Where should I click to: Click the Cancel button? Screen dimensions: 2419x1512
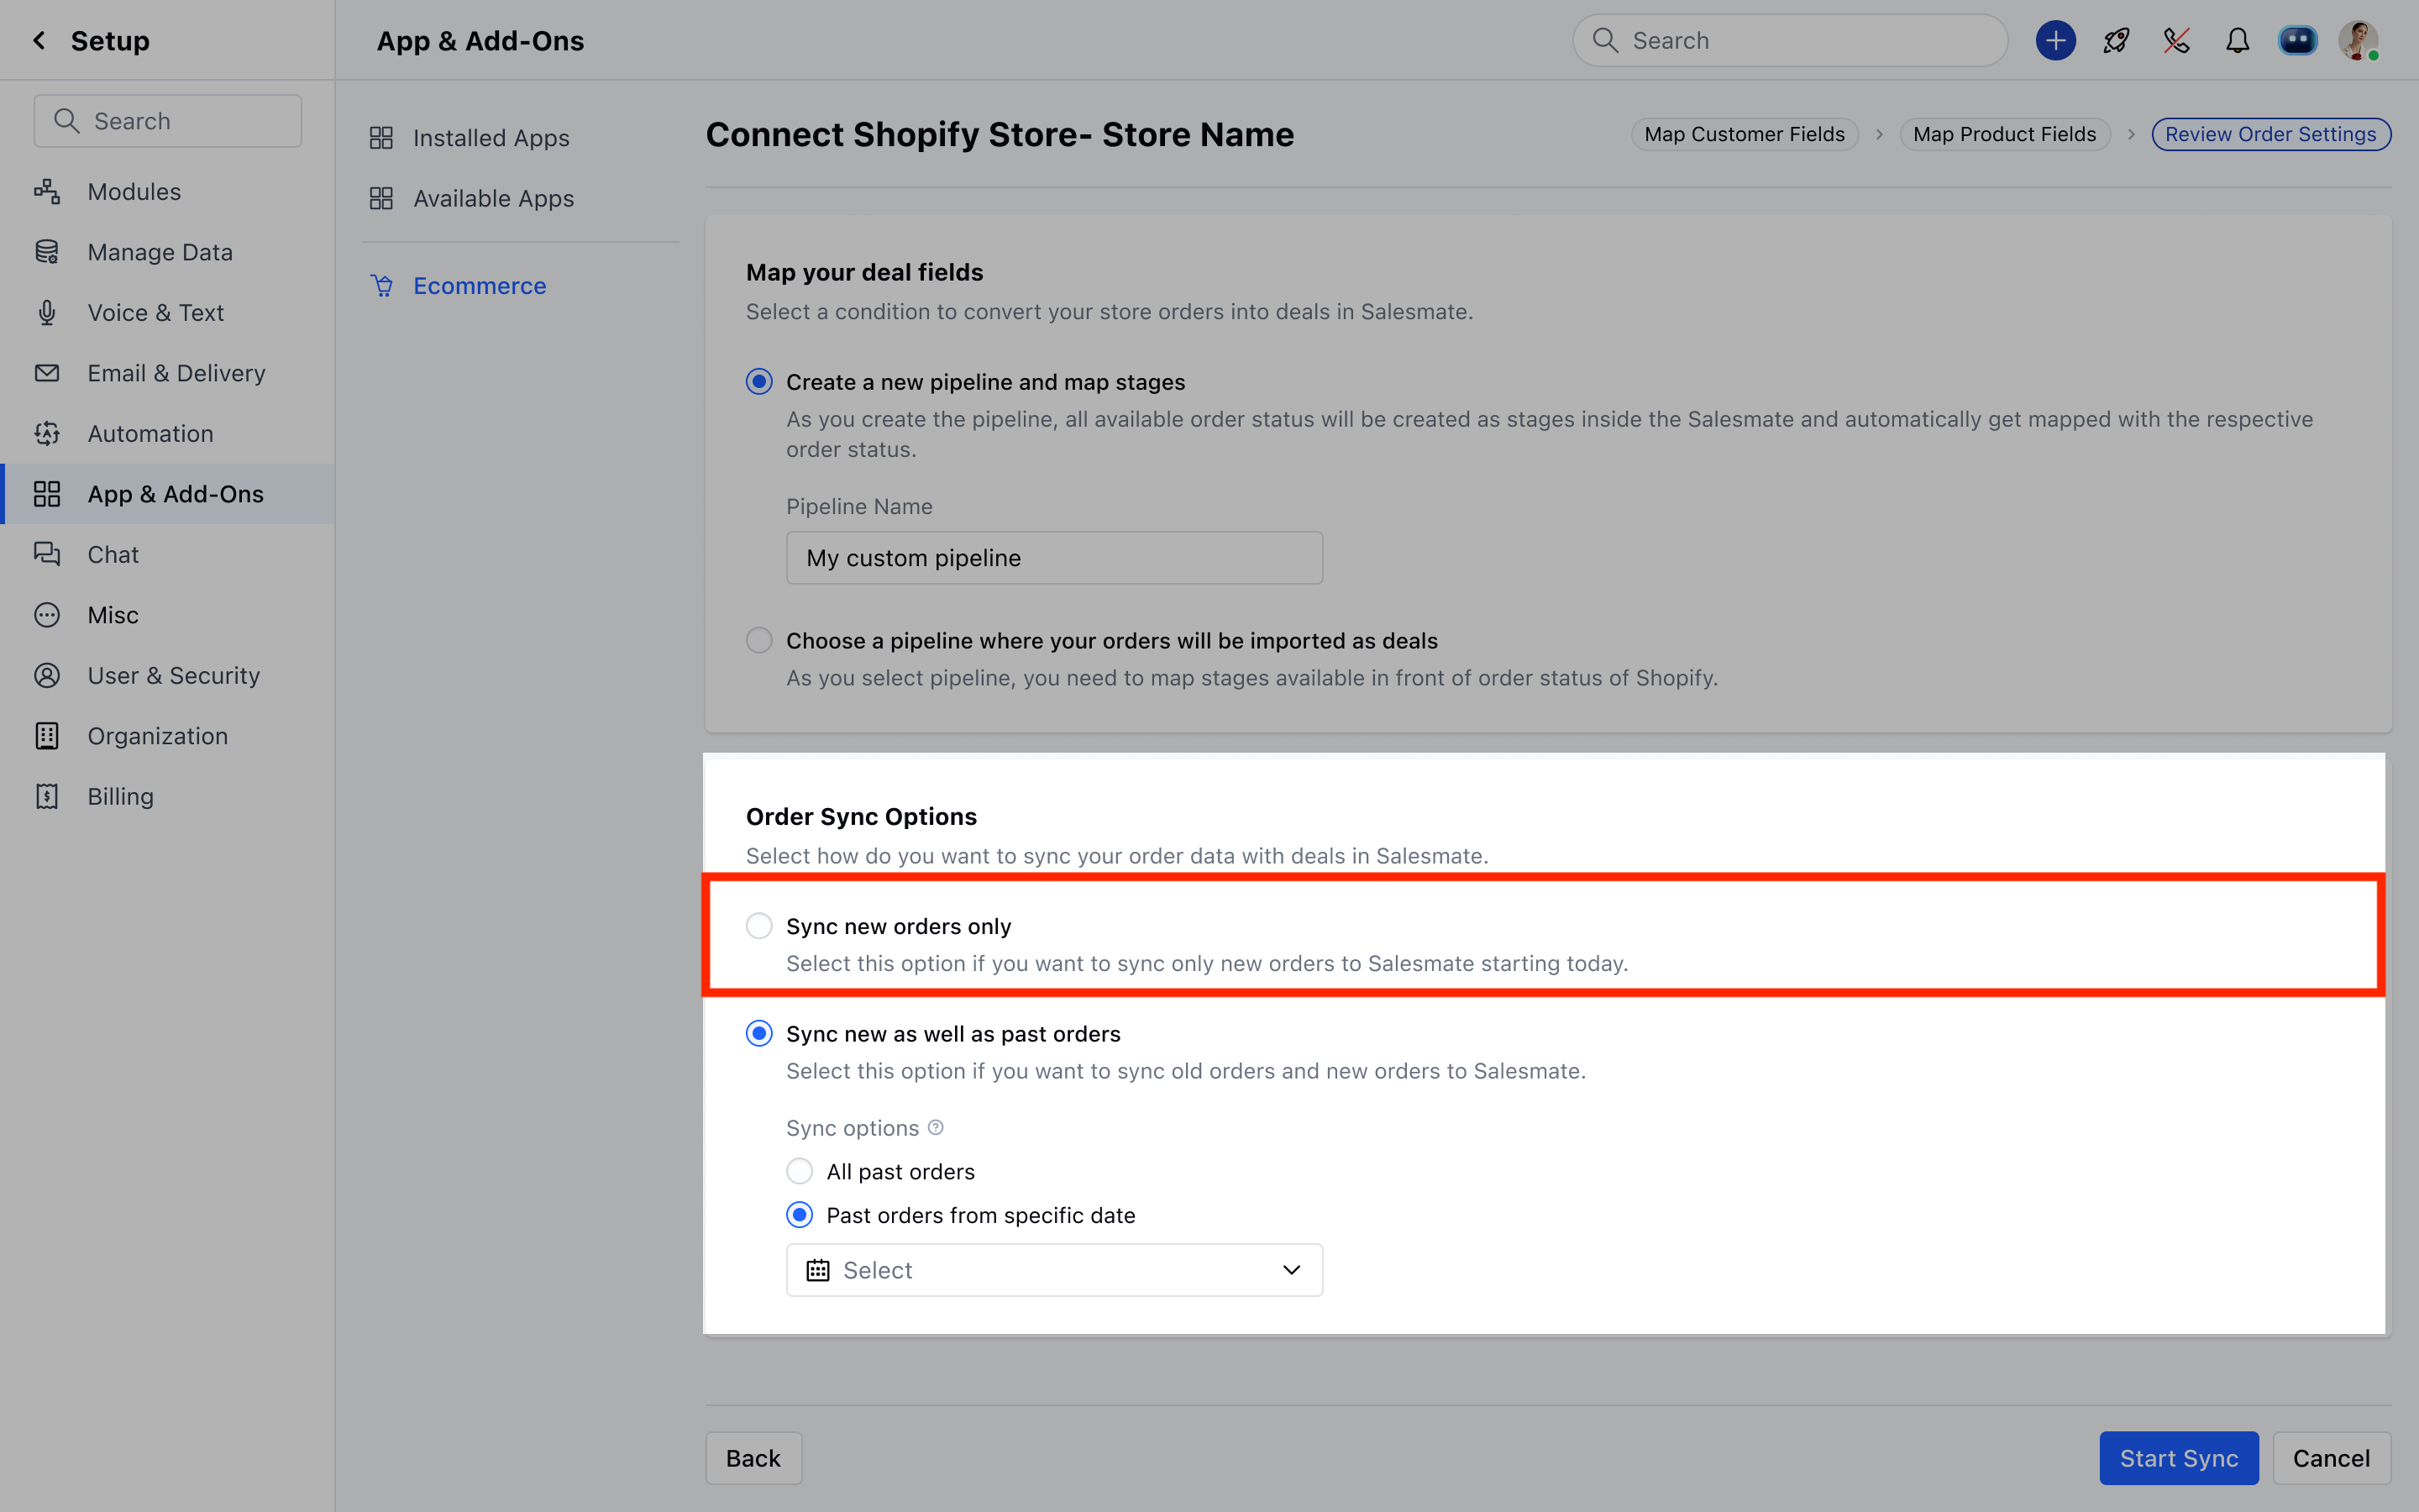(2331, 1458)
